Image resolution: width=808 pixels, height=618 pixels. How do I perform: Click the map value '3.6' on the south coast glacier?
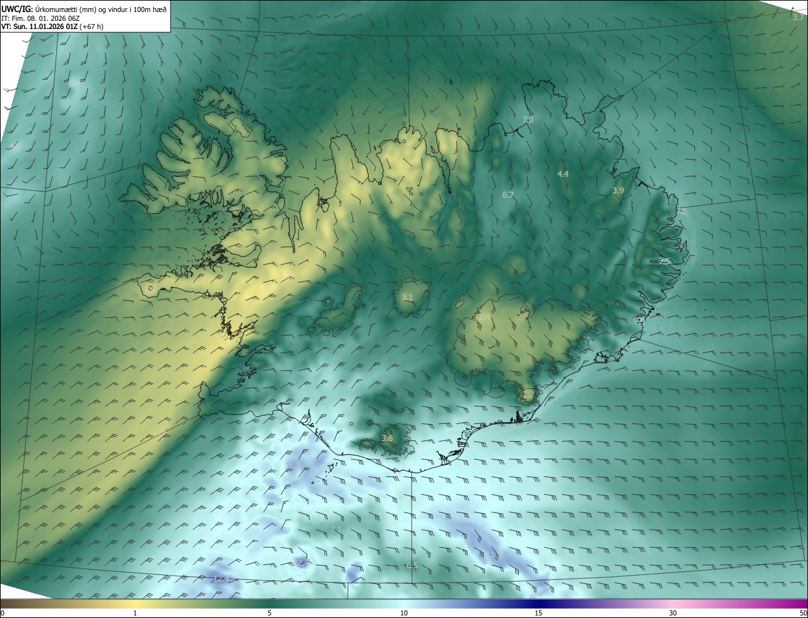pyautogui.click(x=387, y=438)
